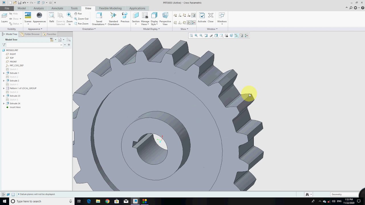365x205 pixels.
Task: Apply Standard Orientation view
Action: click(x=113, y=19)
